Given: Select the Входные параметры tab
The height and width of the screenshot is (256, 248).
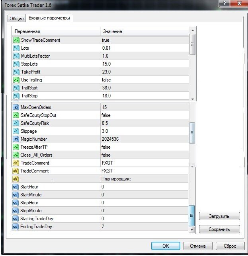Looking at the screenshot, I should [49, 18].
